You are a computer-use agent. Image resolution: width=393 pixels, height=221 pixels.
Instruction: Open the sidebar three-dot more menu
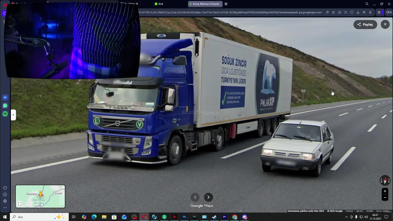tap(5, 208)
